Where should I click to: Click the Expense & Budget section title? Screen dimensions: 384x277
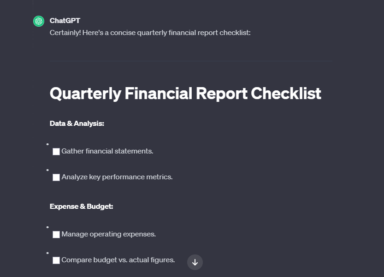point(82,206)
